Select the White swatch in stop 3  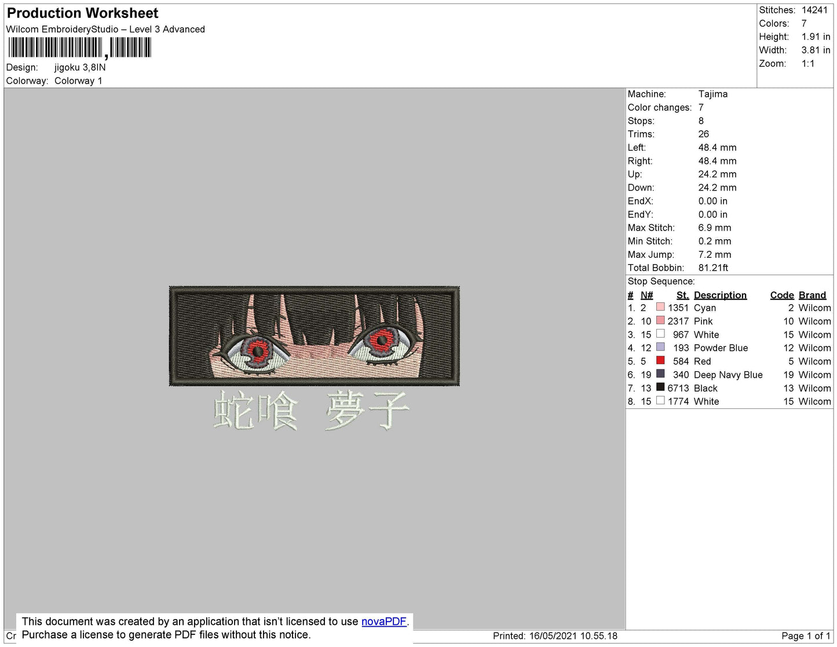click(660, 334)
